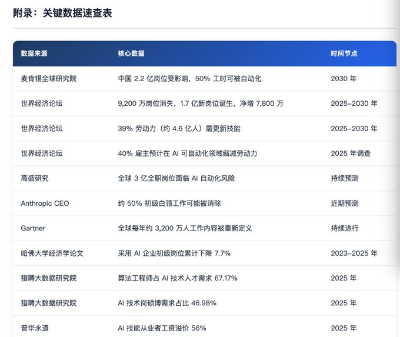Click the 9,200 万岗位消失 data cell
The width and height of the screenshot is (400, 337).
pyautogui.click(x=201, y=104)
